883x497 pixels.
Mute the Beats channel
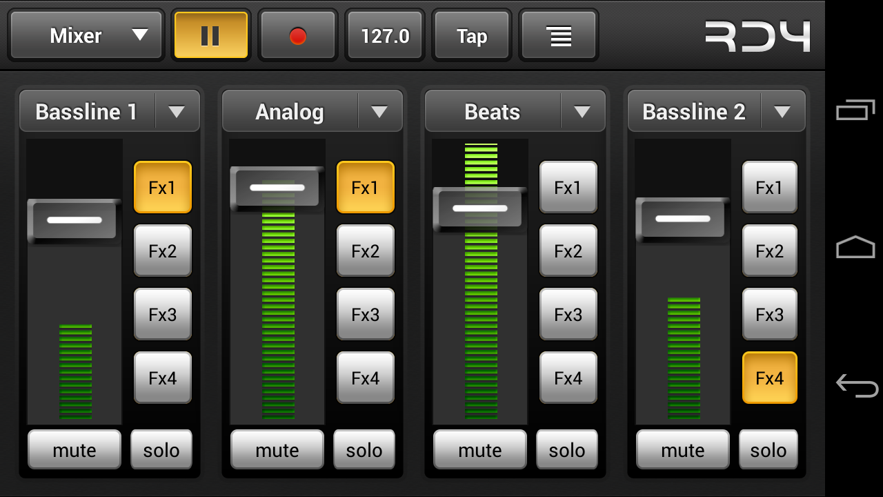pos(479,449)
